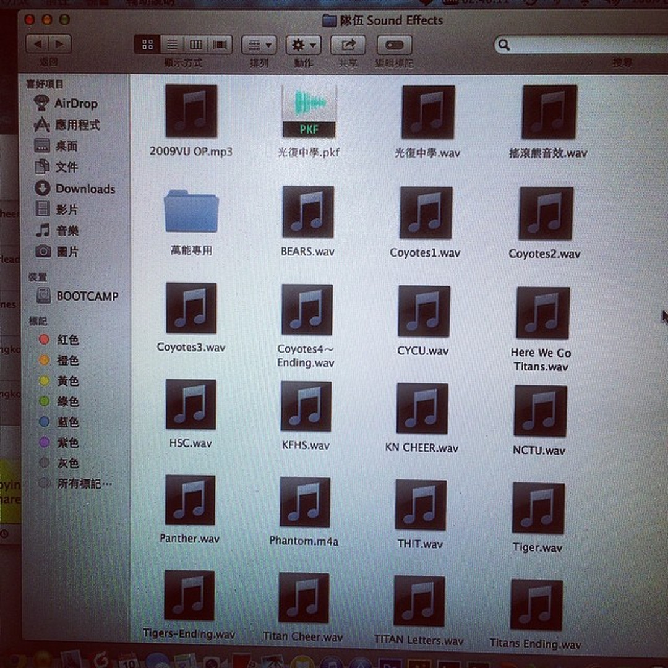The height and width of the screenshot is (668, 668).
Task: Click the edit tags toolbar button
Action: coord(394,45)
